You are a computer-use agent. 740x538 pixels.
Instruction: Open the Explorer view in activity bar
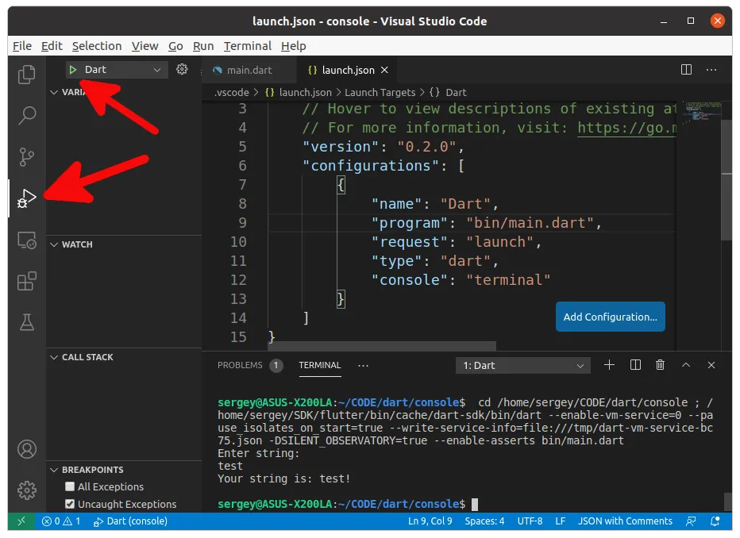(26, 74)
